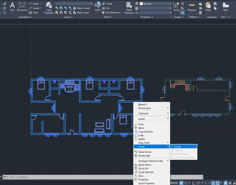Insert a Table from the Annotation panel
236x185 pixels.
pos(33,13)
